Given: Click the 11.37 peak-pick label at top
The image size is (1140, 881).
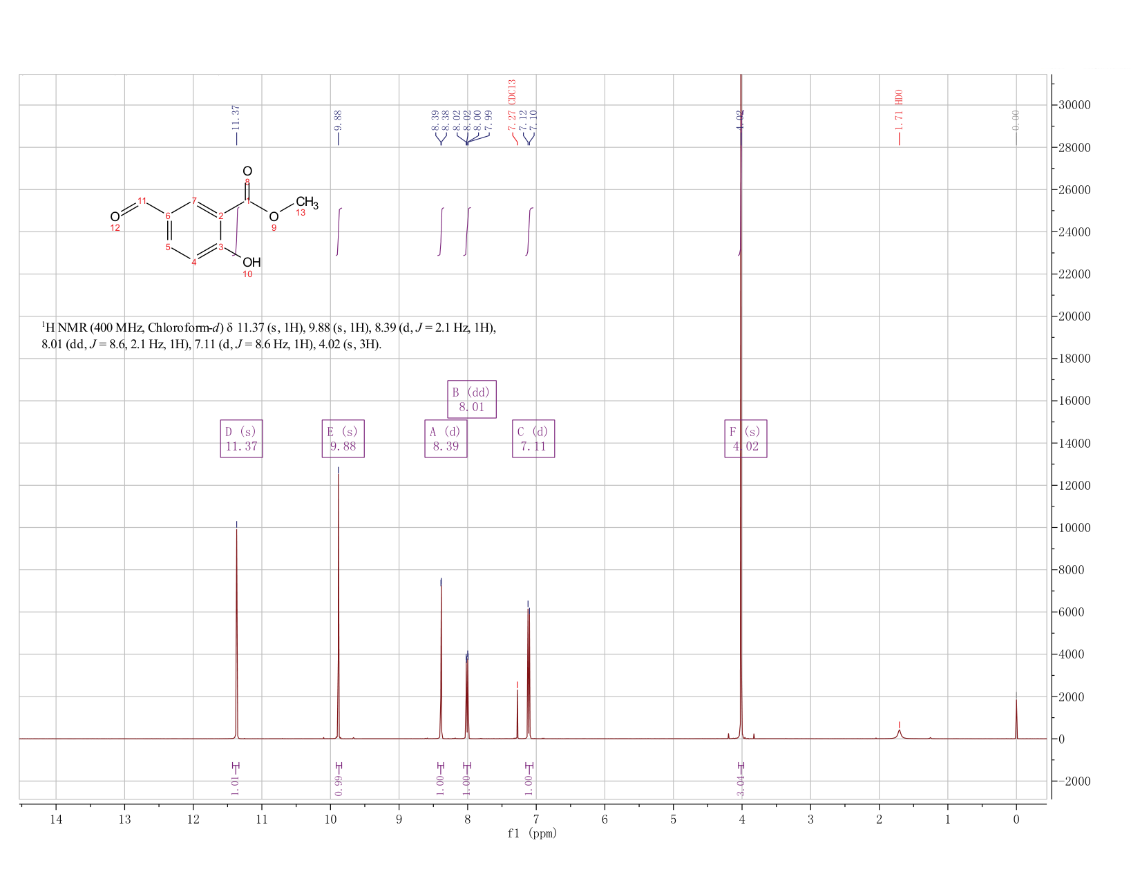Looking at the screenshot, I should click(x=236, y=118).
